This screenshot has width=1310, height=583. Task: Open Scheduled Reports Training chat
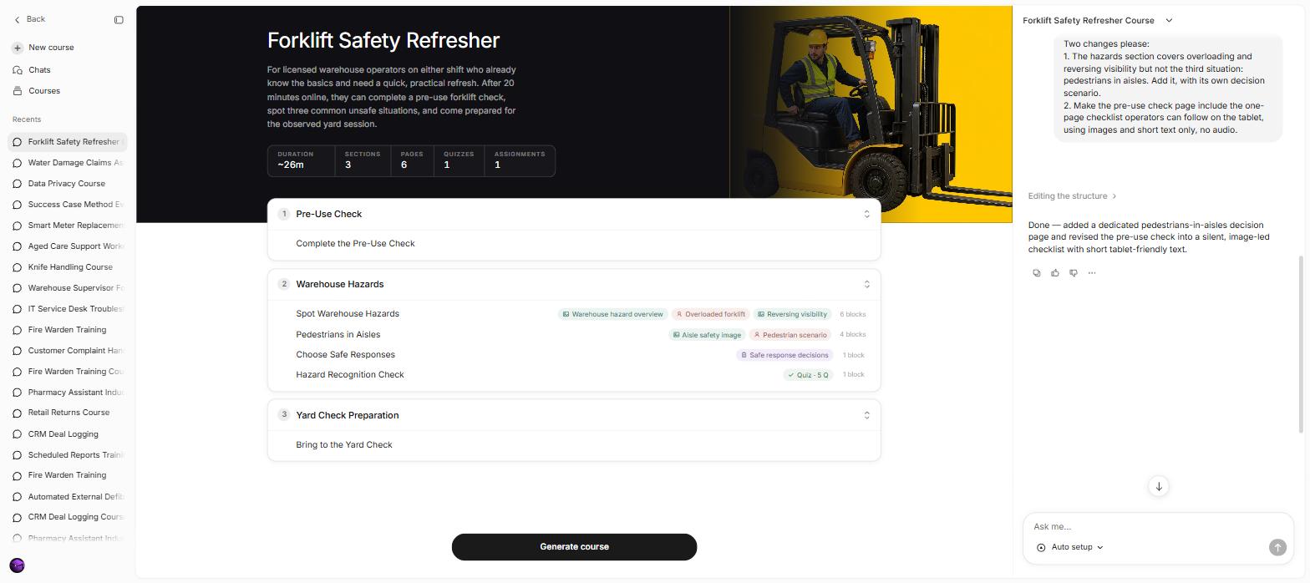coord(68,455)
